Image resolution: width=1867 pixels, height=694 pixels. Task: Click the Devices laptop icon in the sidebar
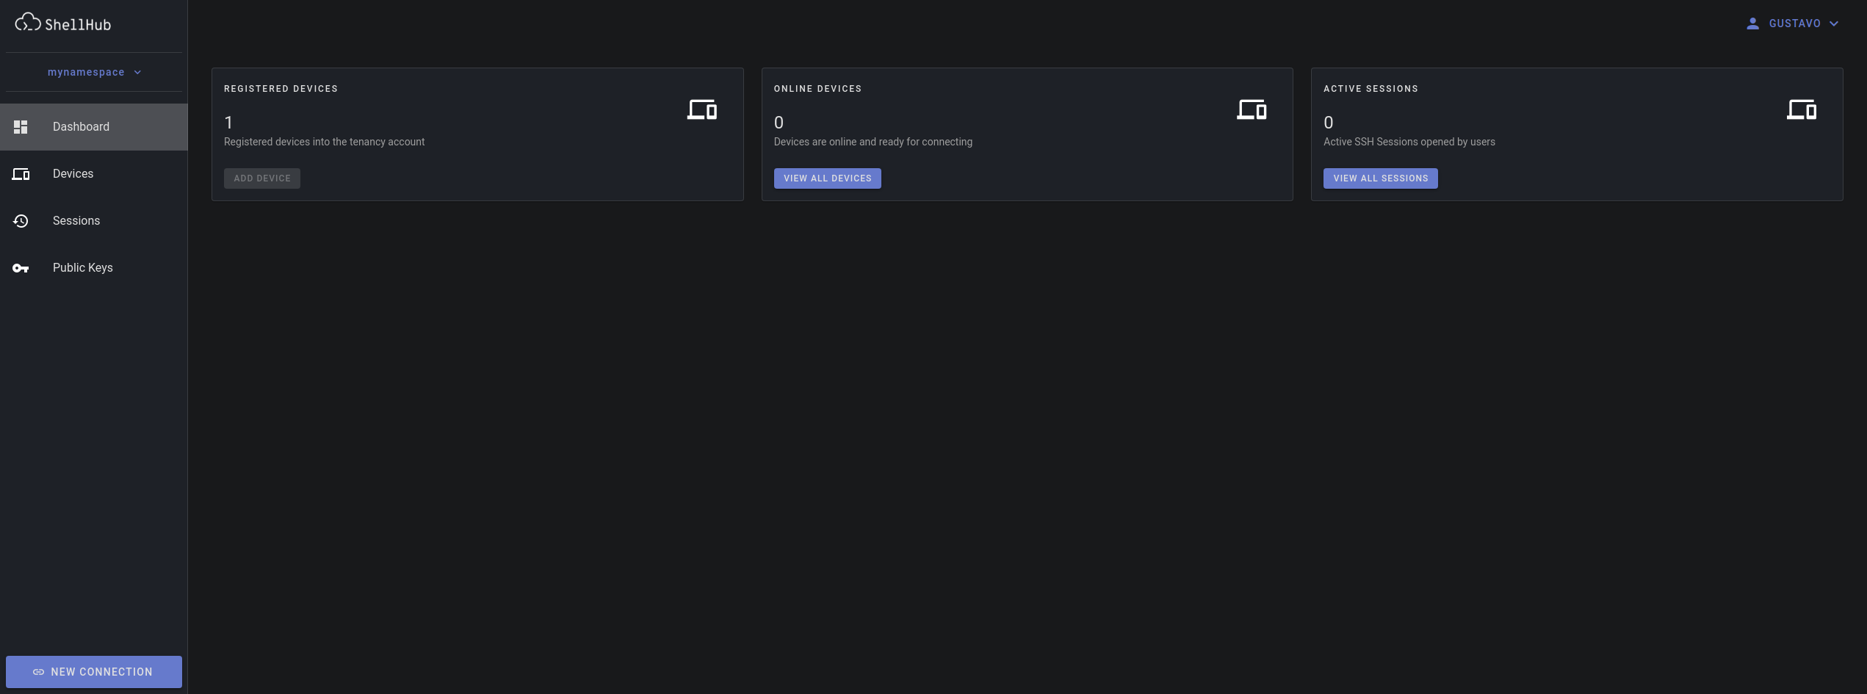coord(21,174)
